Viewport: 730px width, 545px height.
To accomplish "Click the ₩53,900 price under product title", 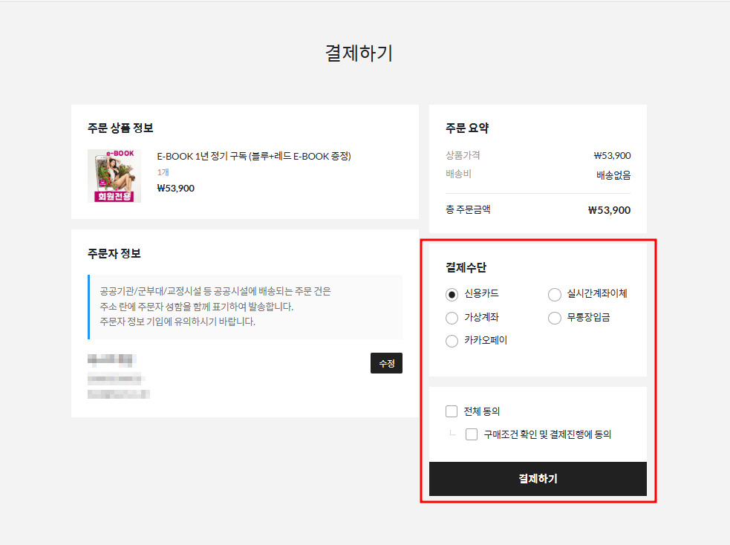I will click(175, 189).
